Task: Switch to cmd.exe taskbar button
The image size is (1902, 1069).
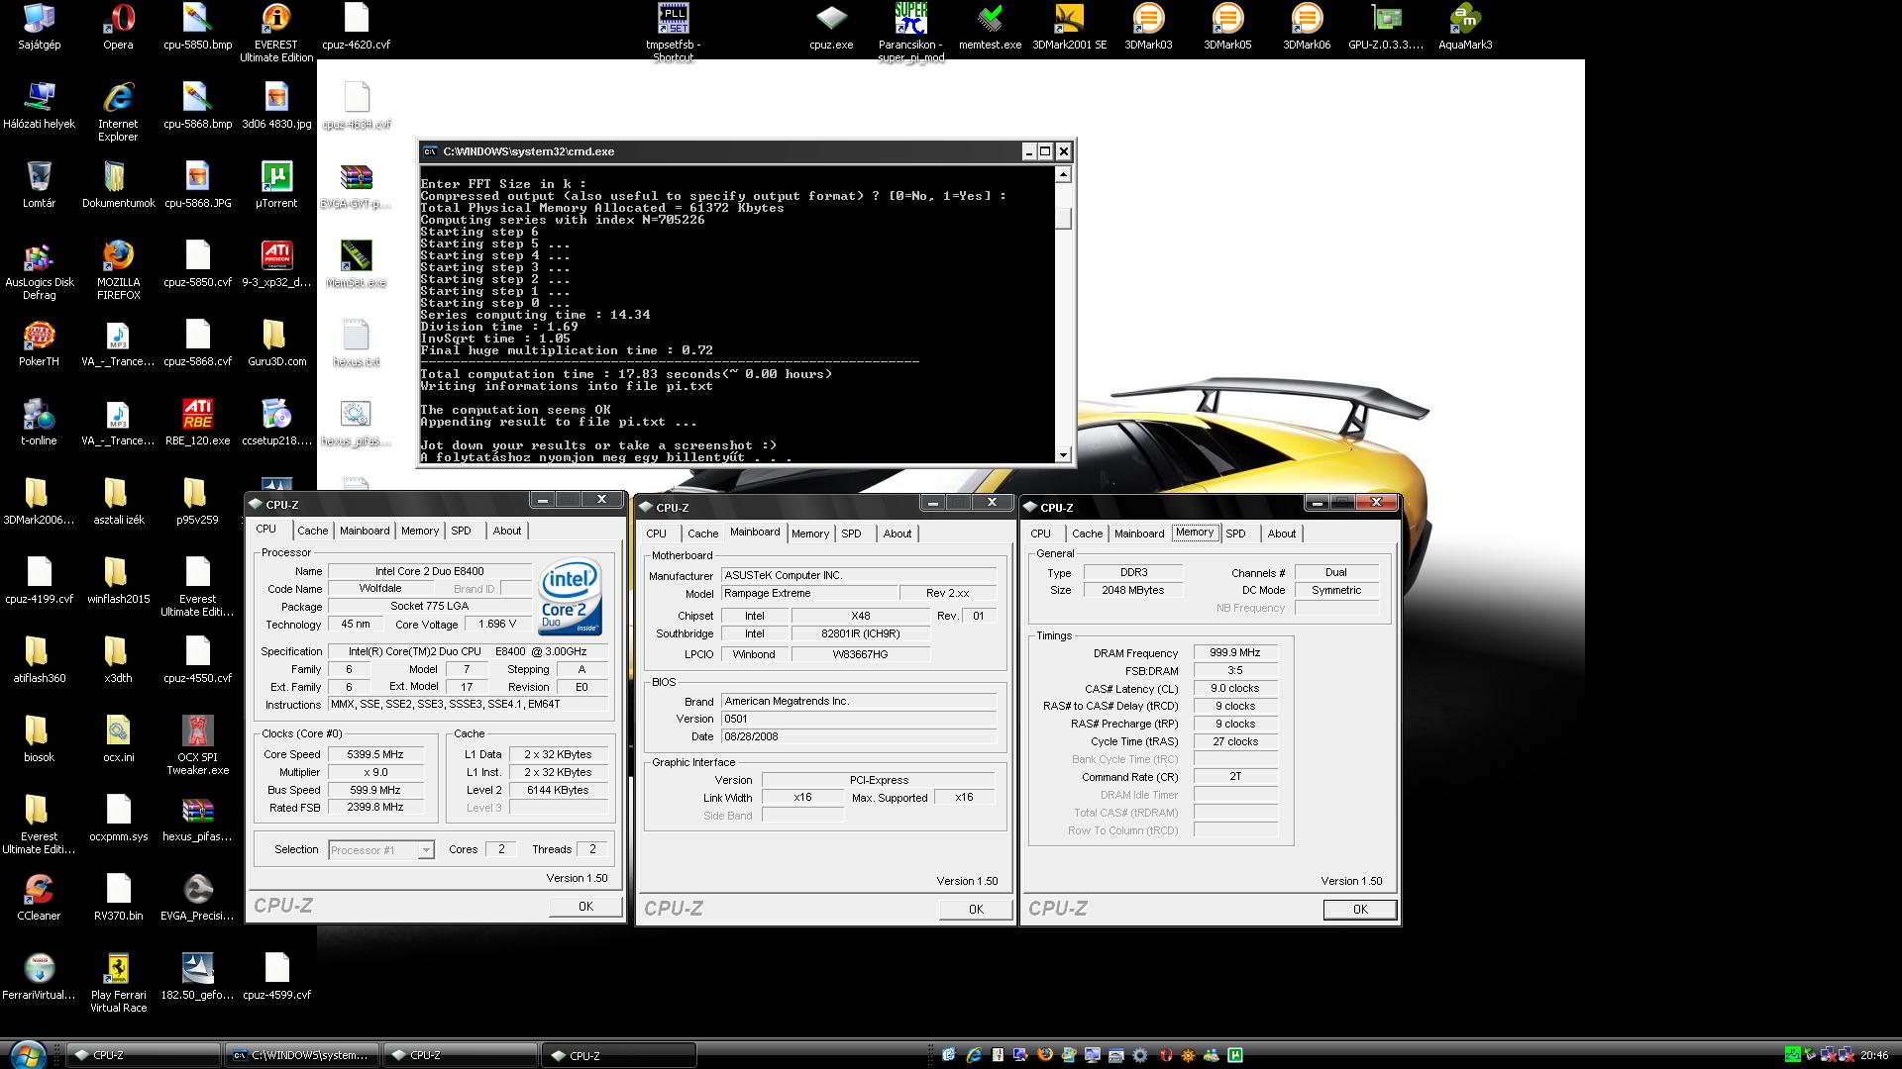Action: 302,1055
